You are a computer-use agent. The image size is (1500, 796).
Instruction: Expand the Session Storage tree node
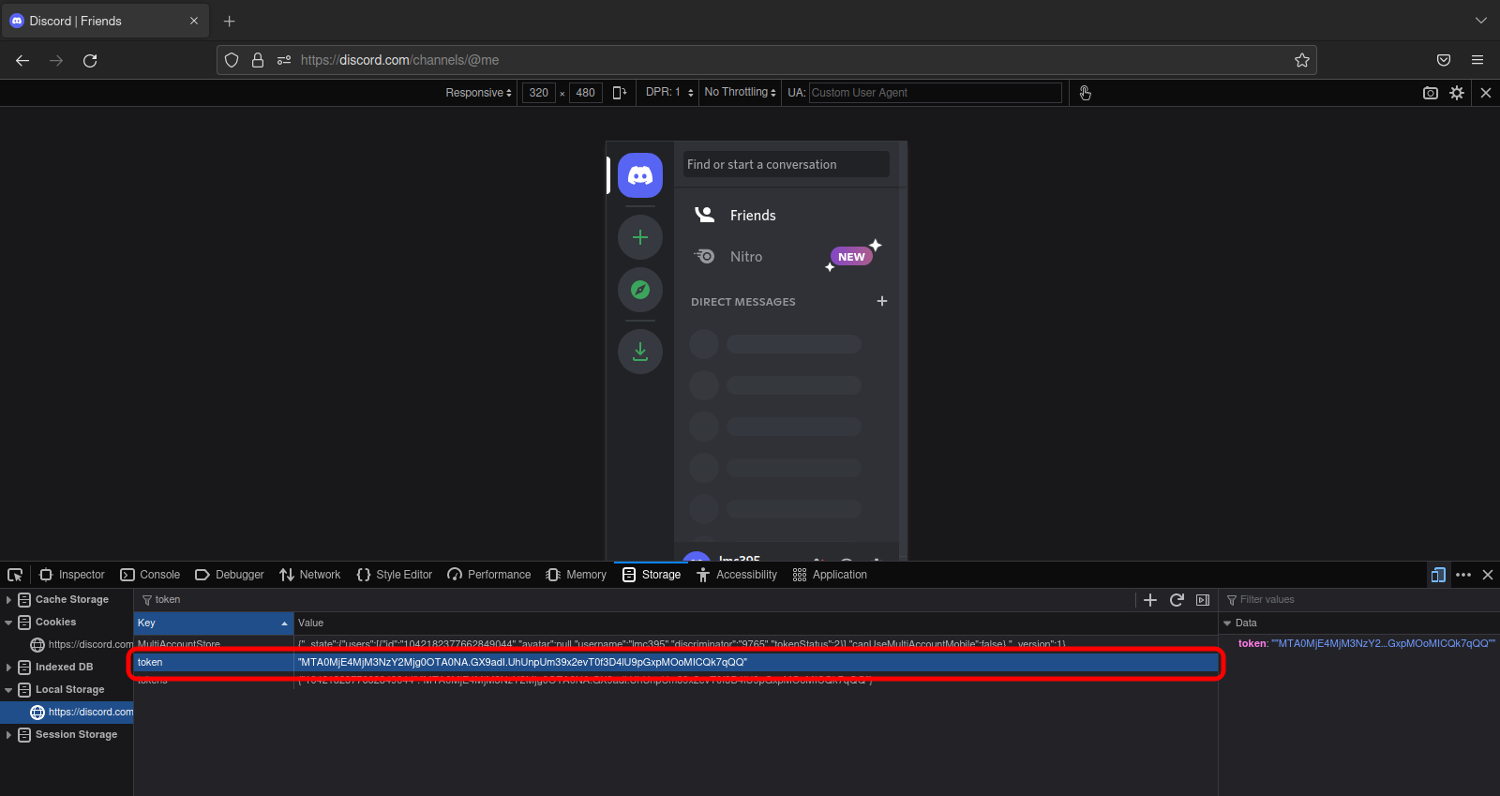point(8,735)
